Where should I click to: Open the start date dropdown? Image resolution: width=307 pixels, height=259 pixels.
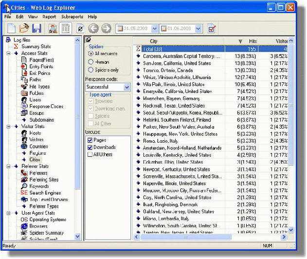[154, 29]
